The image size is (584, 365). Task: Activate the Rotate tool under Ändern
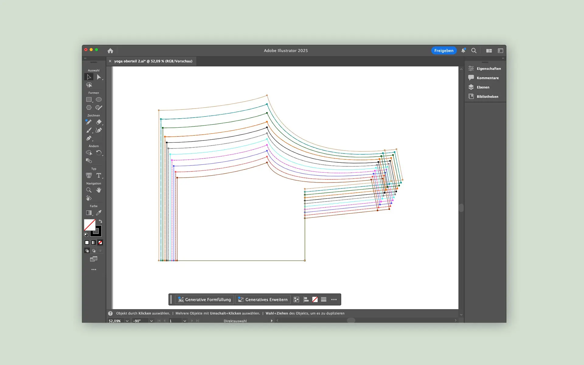(99, 153)
